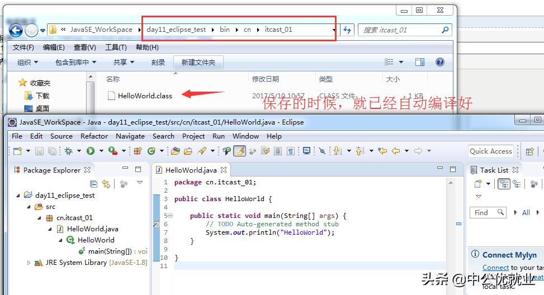This screenshot has height=295, width=544.
Task: Click Explorer Back navigation button
Action: [x=16, y=30]
